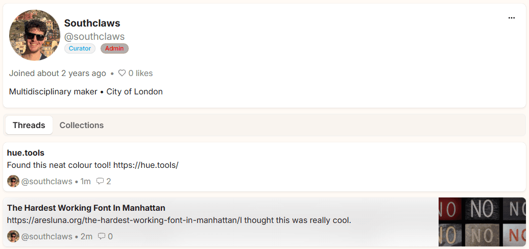Image resolution: width=529 pixels, height=249 pixels.
Task: Click the Curator role badge
Action: [80, 48]
